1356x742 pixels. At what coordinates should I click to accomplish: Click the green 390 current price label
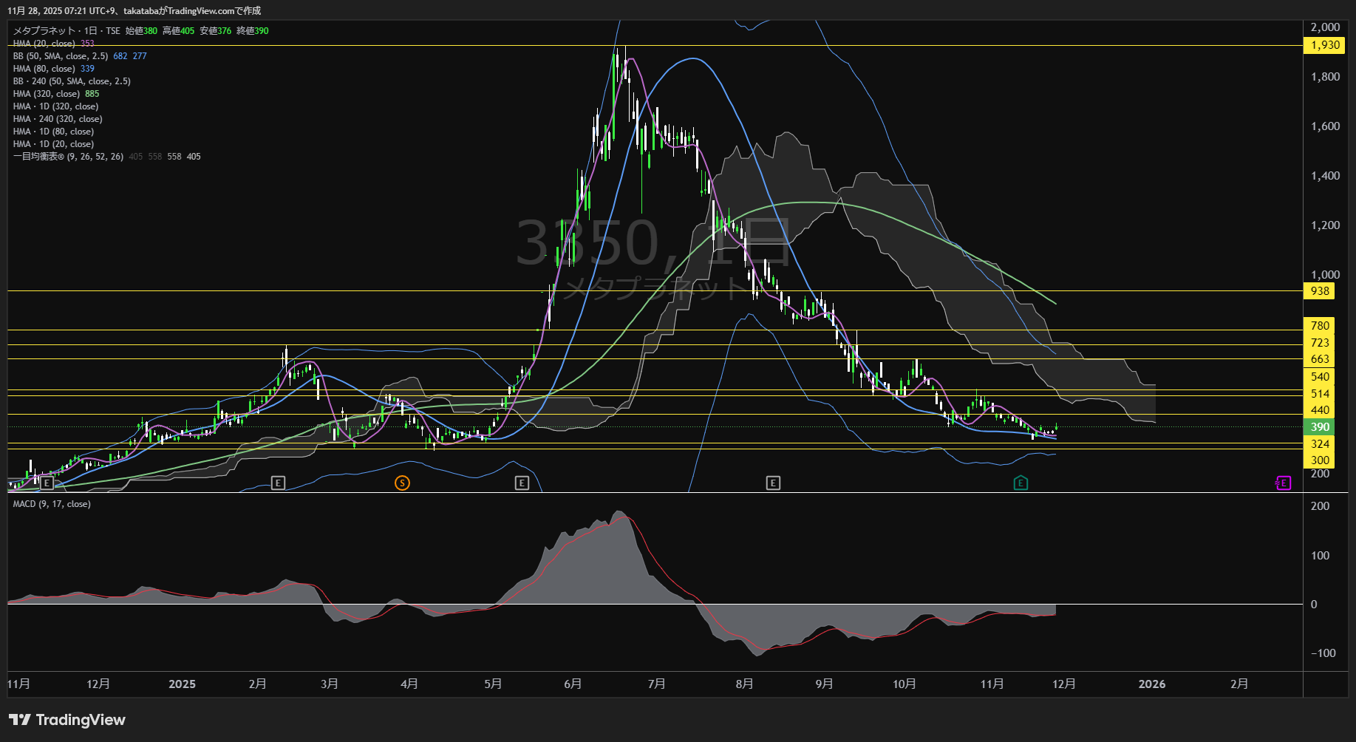(x=1321, y=427)
